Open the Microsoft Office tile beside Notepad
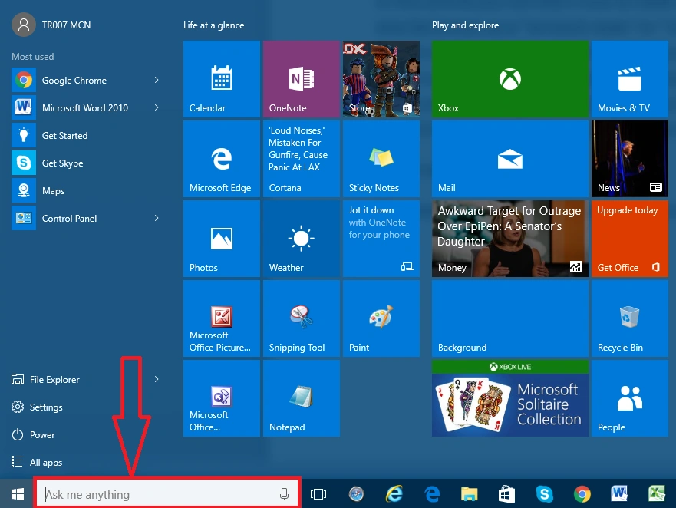The image size is (676, 508). pos(222,398)
